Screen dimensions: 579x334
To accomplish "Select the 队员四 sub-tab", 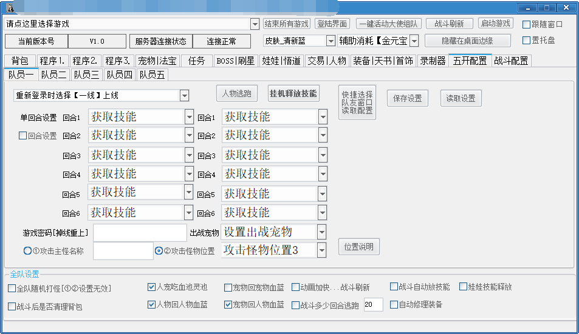I will tap(120, 75).
